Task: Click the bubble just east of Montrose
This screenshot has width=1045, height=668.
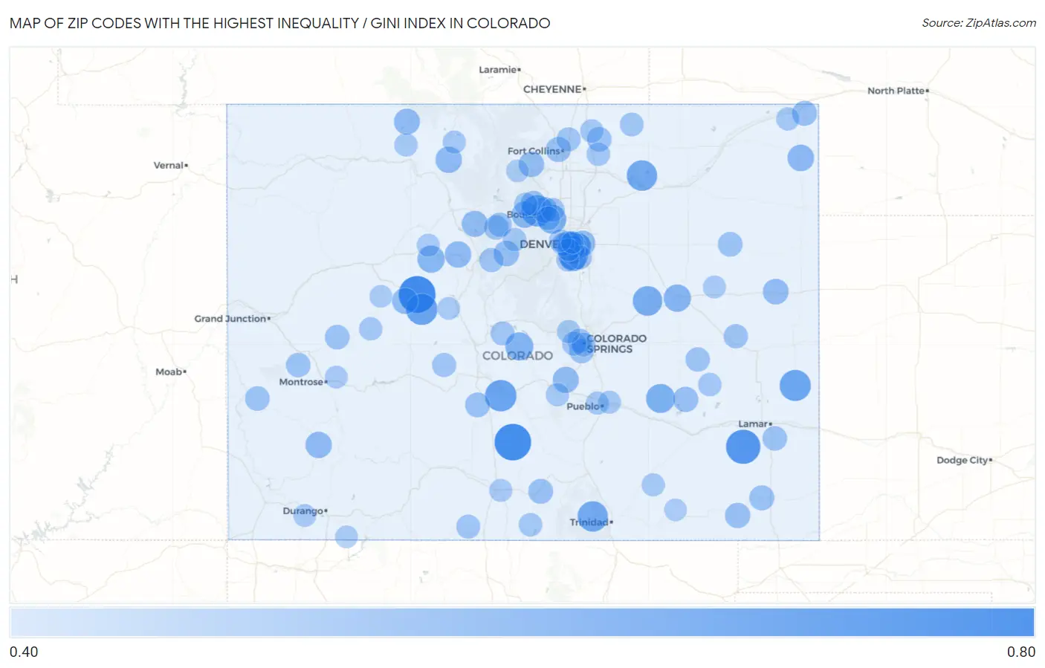Action: click(336, 377)
